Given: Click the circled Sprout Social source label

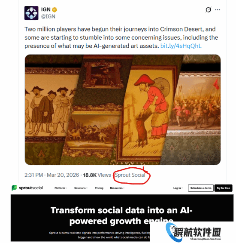Looking at the screenshot, I should click(130, 175).
